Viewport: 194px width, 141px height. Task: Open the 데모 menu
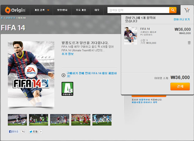point(97,10)
